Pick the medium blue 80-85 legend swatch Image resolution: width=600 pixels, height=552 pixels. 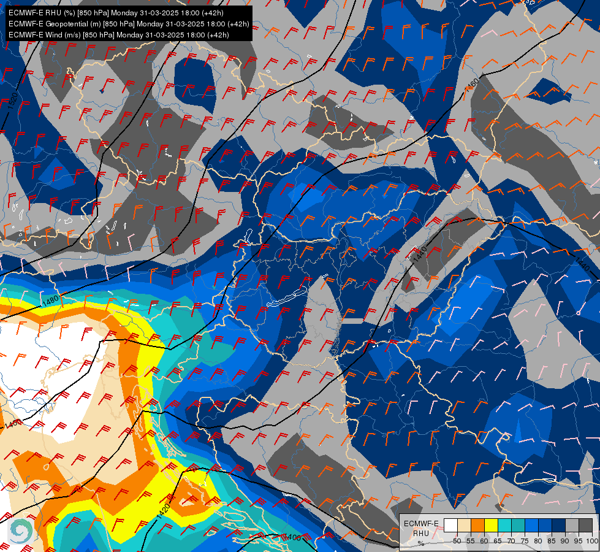coord(545,525)
